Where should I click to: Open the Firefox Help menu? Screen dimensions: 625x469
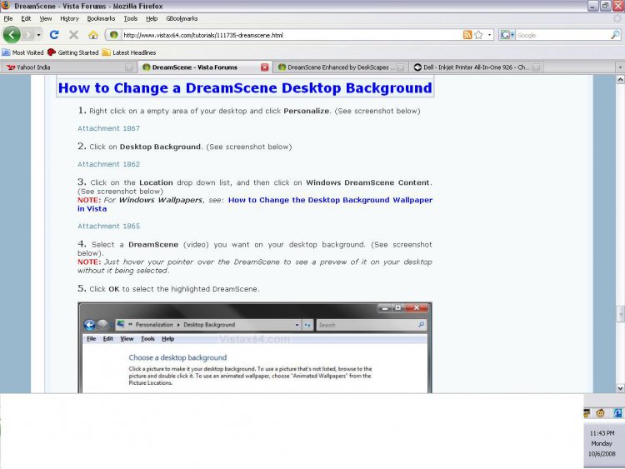(x=152, y=18)
